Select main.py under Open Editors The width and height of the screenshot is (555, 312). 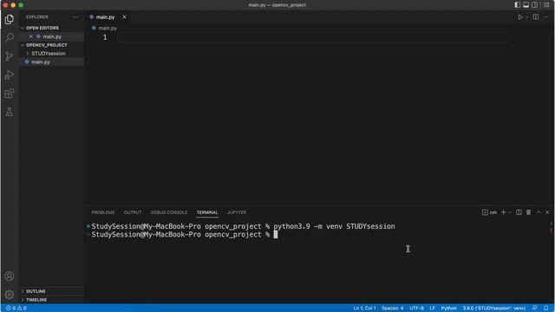52,36
